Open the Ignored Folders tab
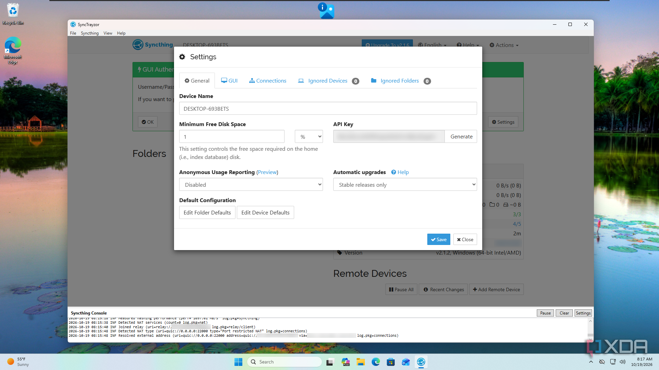The width and height of the screenshot is (659, 370). tap(401, 81)
